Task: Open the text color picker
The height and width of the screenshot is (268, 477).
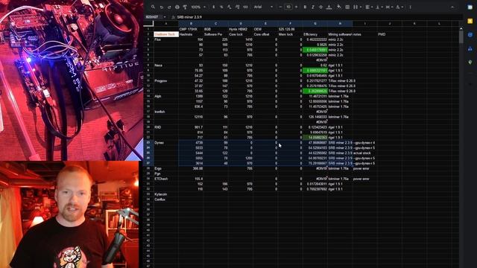Action: 329,7
